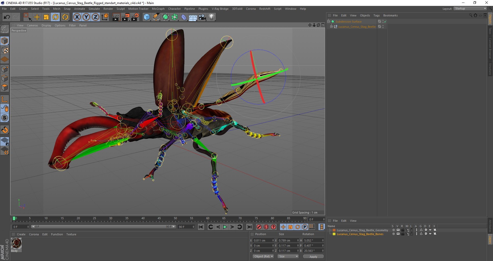
Task: Go to end of animation
Action: (x=249, y=227)
